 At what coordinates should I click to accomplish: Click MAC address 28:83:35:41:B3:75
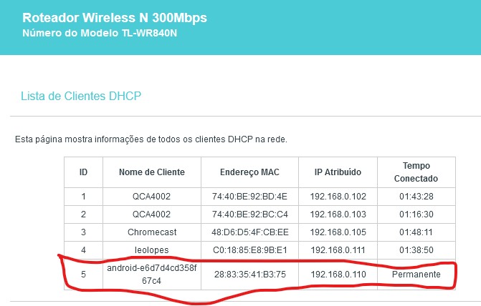pyautogui.click(x=250, y=274)
